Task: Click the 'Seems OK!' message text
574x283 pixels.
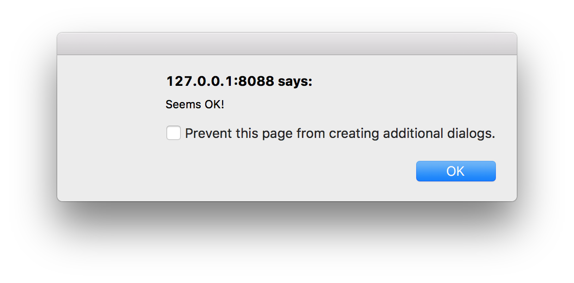Action: pyautogui.click(x=195, y=105)
